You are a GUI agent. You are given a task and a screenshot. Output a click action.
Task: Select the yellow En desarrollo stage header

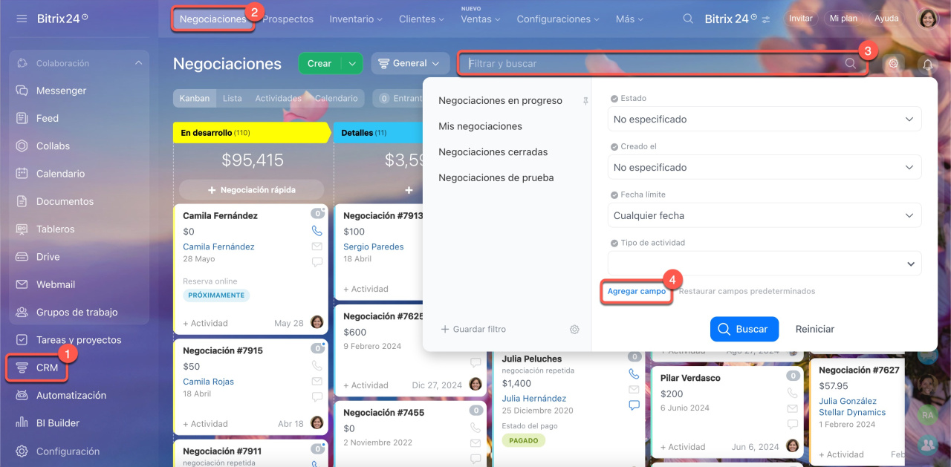(249, 133)
